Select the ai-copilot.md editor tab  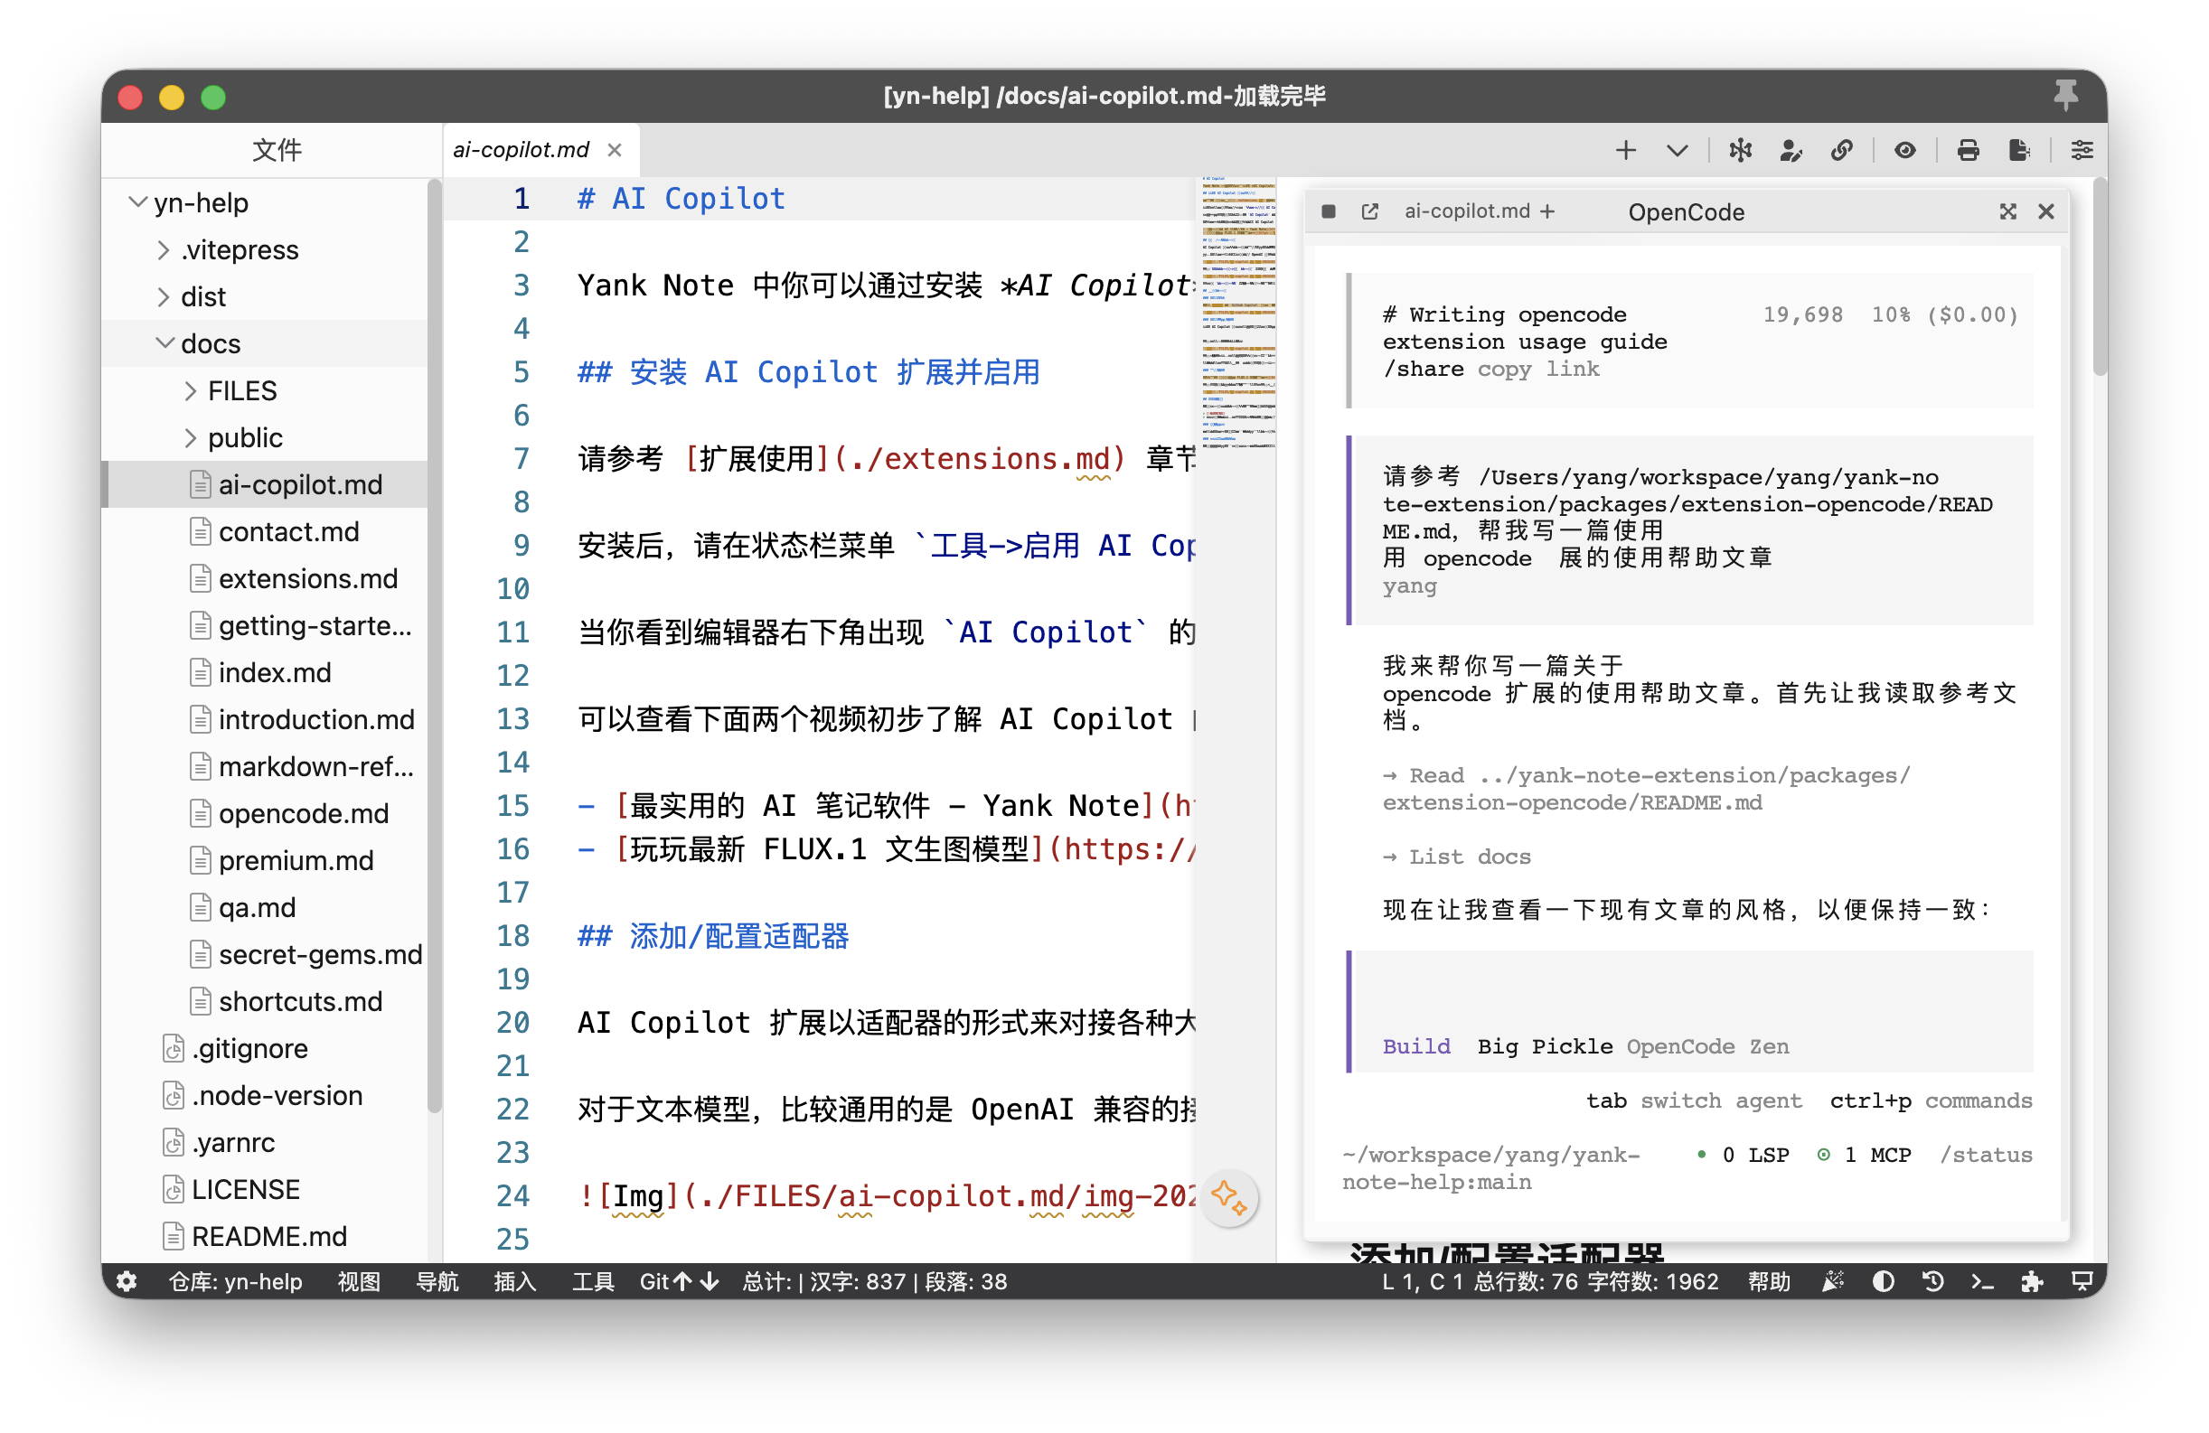521,150
